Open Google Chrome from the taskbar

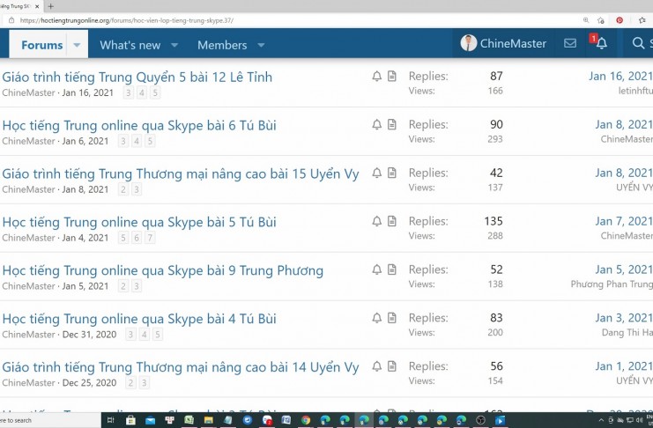point(306,420)
